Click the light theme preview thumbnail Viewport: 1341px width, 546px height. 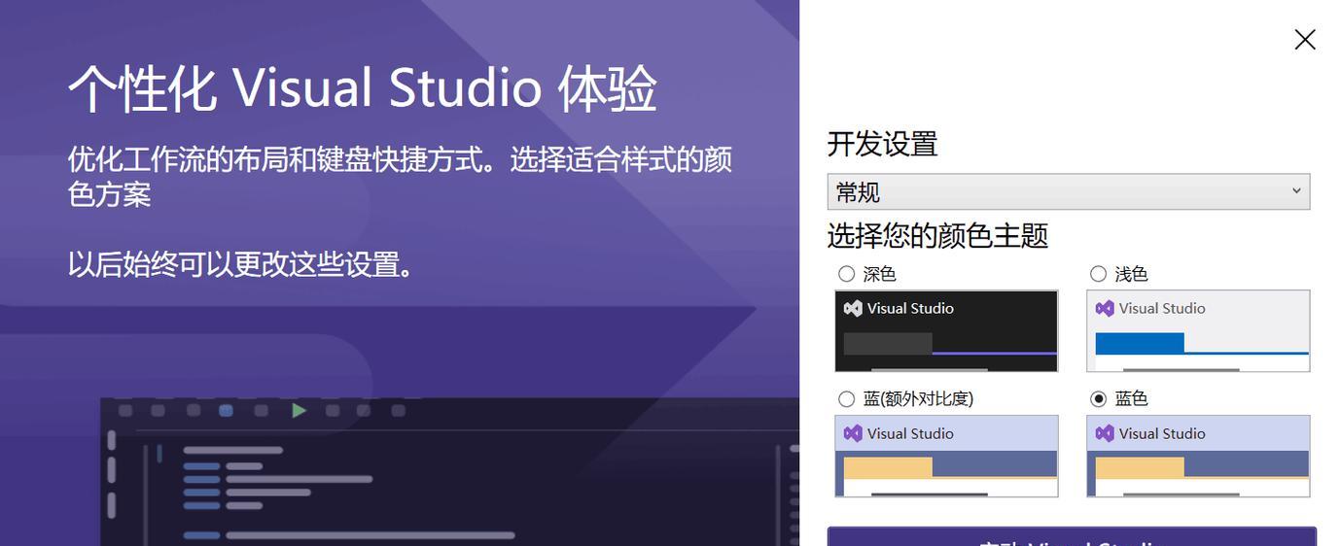click(x=1198, y=330)
